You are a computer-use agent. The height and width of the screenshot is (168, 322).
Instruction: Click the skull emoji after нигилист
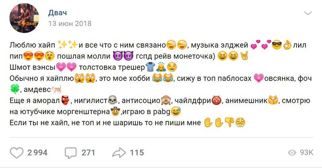click(x=112, y=101)
